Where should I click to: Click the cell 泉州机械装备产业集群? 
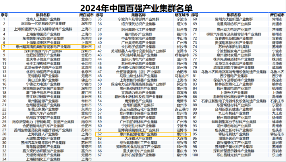tap(139, 155)
